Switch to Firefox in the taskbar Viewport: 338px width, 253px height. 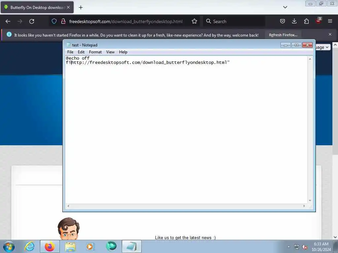(x=50, y=246)
